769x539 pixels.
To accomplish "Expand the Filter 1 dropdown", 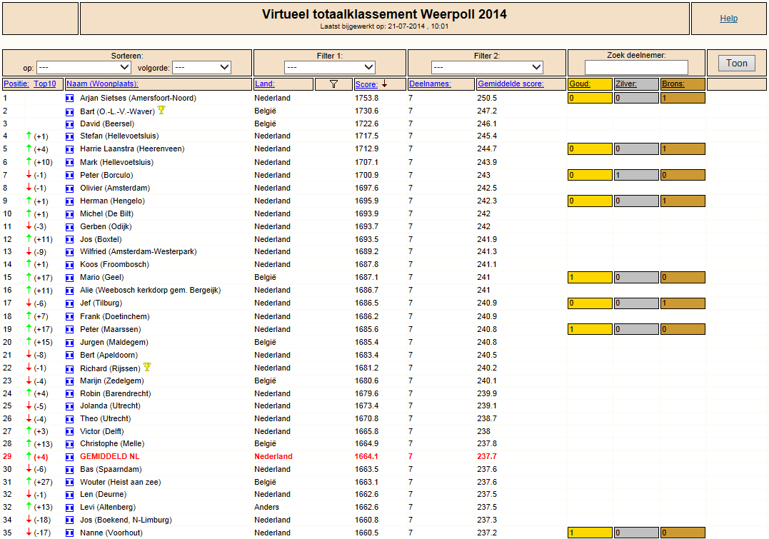I will tap(330, 67).
